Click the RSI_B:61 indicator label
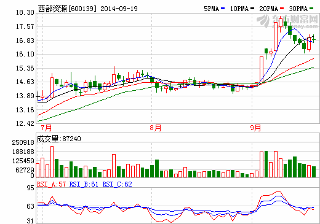Image resolution: width=320 pixels, height=224 pixels. pyautogui.click(x=84, y=184)
